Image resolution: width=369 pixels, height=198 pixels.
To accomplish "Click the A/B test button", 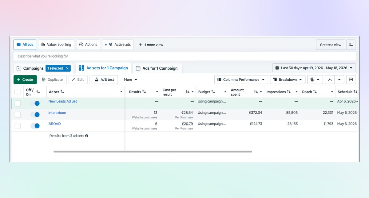I will tap(105, 79).
